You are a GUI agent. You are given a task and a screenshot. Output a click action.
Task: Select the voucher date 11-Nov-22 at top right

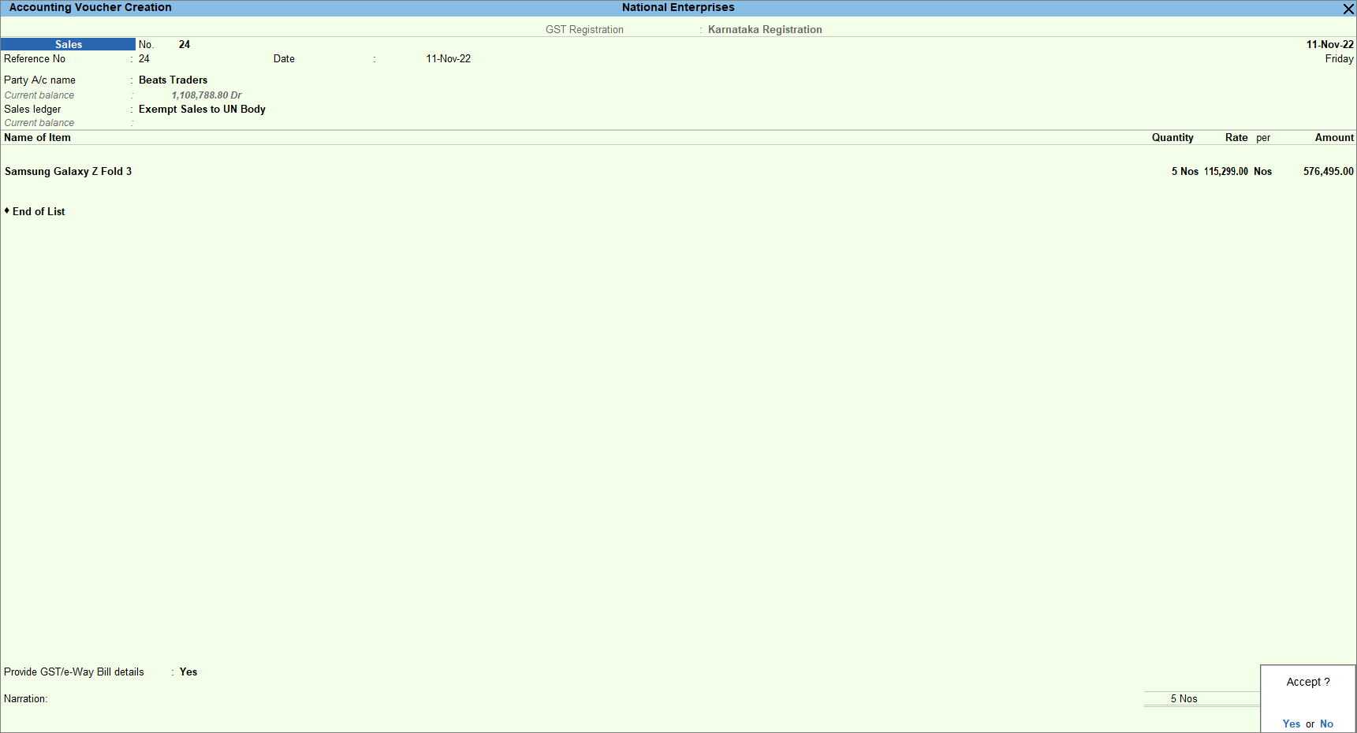pos(1330,44)
